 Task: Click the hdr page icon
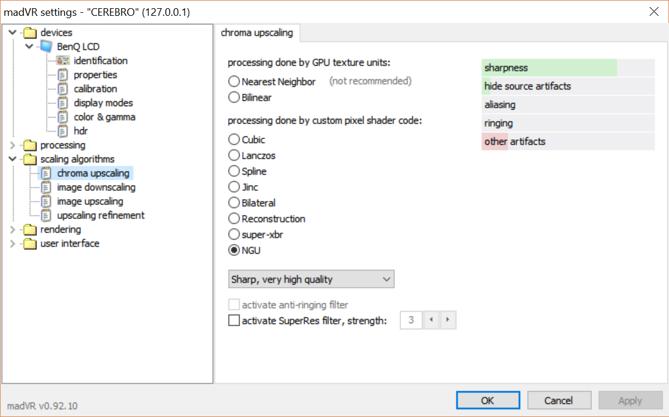pyautogui.click(x=63, y=131)
